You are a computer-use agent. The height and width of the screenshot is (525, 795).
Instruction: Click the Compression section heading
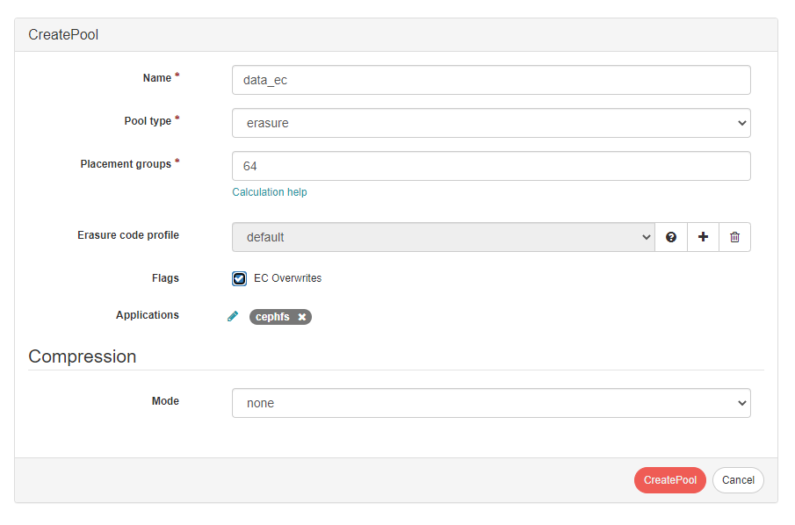(x=83, y=356)
